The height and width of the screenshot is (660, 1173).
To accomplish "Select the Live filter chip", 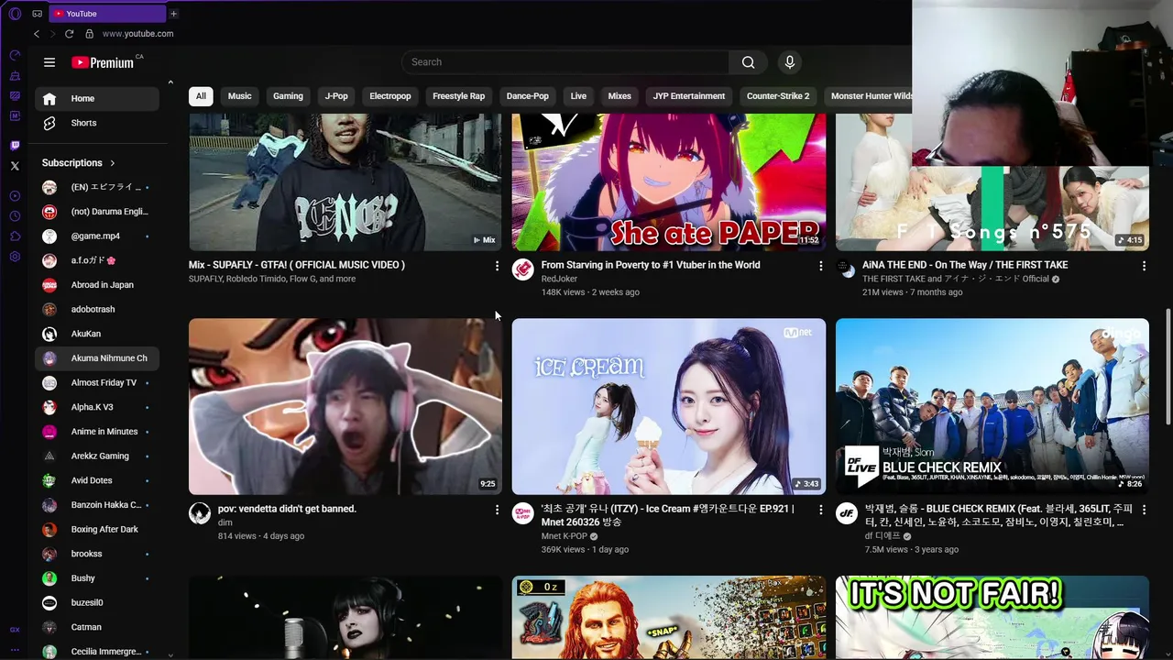I will (578, 96).
